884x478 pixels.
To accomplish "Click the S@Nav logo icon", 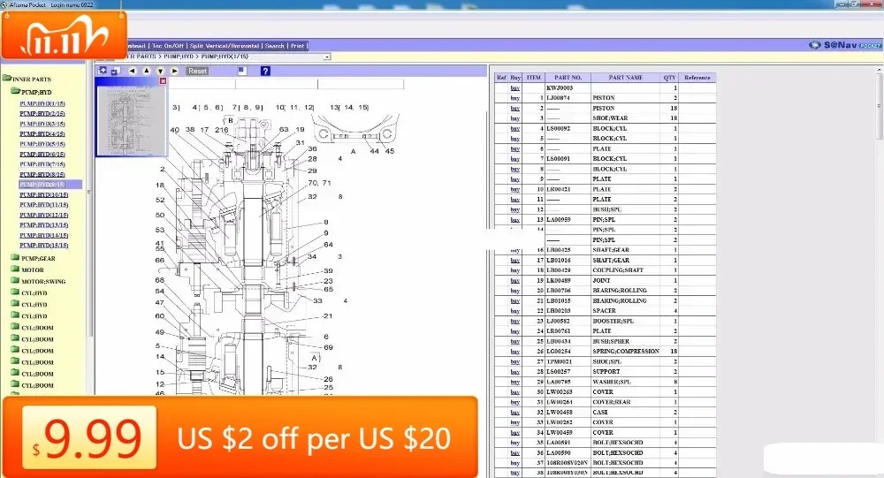I will pyautogui.click(x=815, y=45).
